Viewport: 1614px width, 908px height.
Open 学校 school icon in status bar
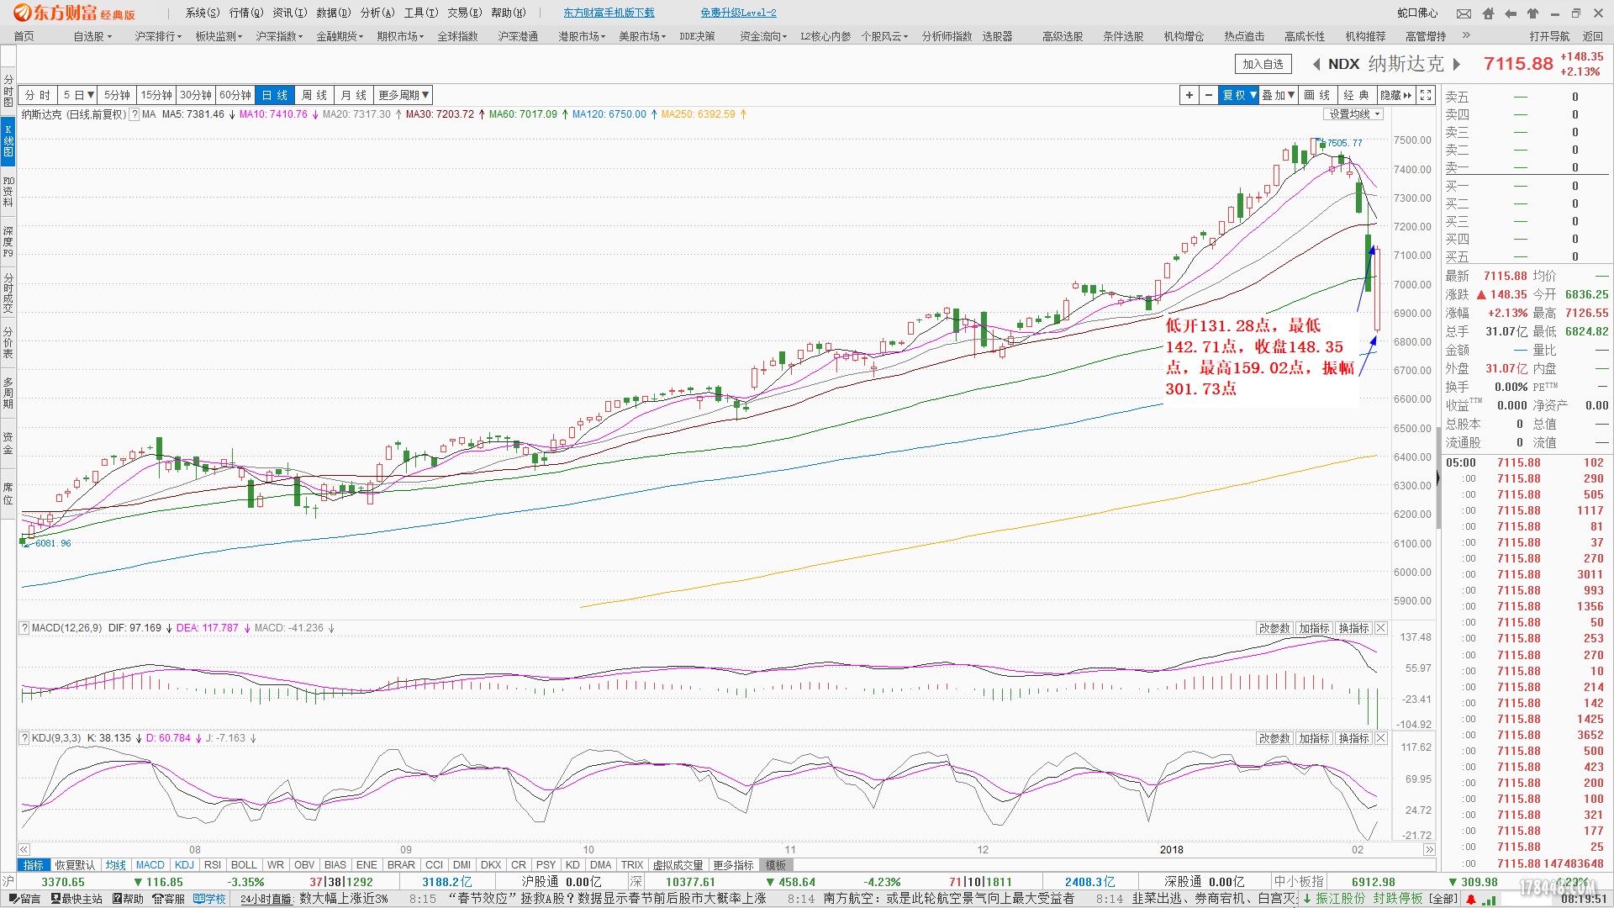click(x=209, y=899)
